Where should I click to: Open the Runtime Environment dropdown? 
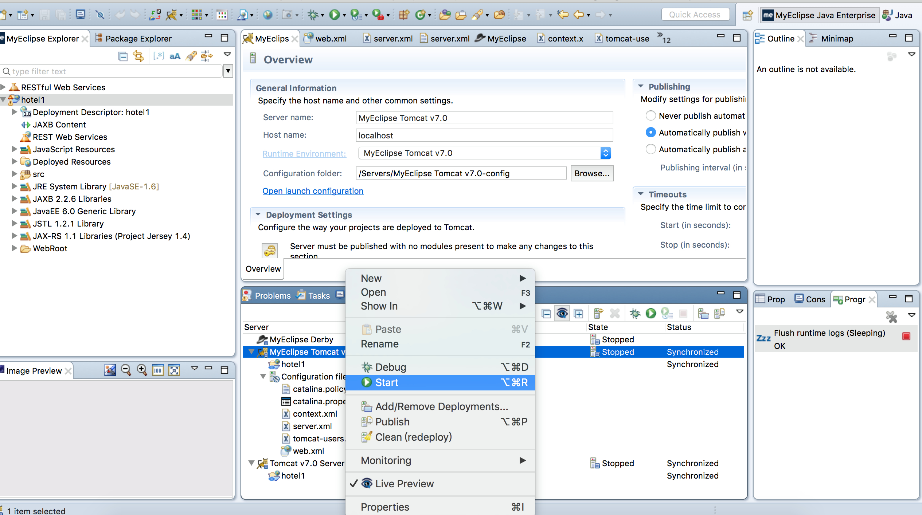[605, 153]
